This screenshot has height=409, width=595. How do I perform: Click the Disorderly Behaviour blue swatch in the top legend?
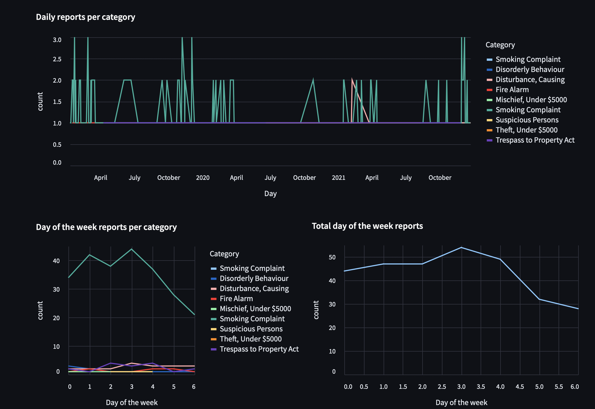coord(490,70)
